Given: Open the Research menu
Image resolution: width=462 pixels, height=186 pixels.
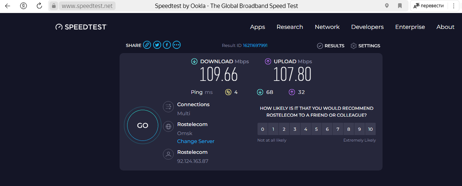Looking at the screenshot, I should click(x=290, y=27).
